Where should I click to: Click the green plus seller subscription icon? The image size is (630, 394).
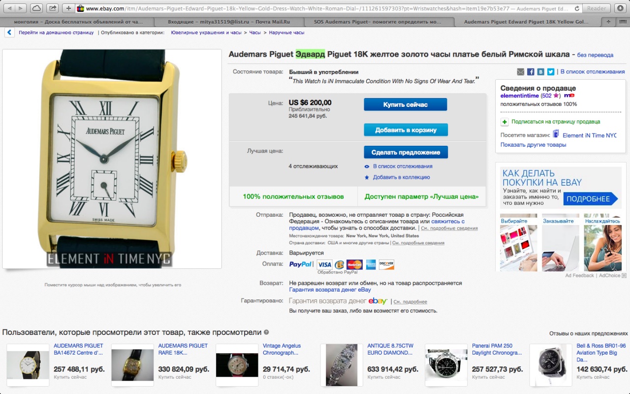pos(504,122)
